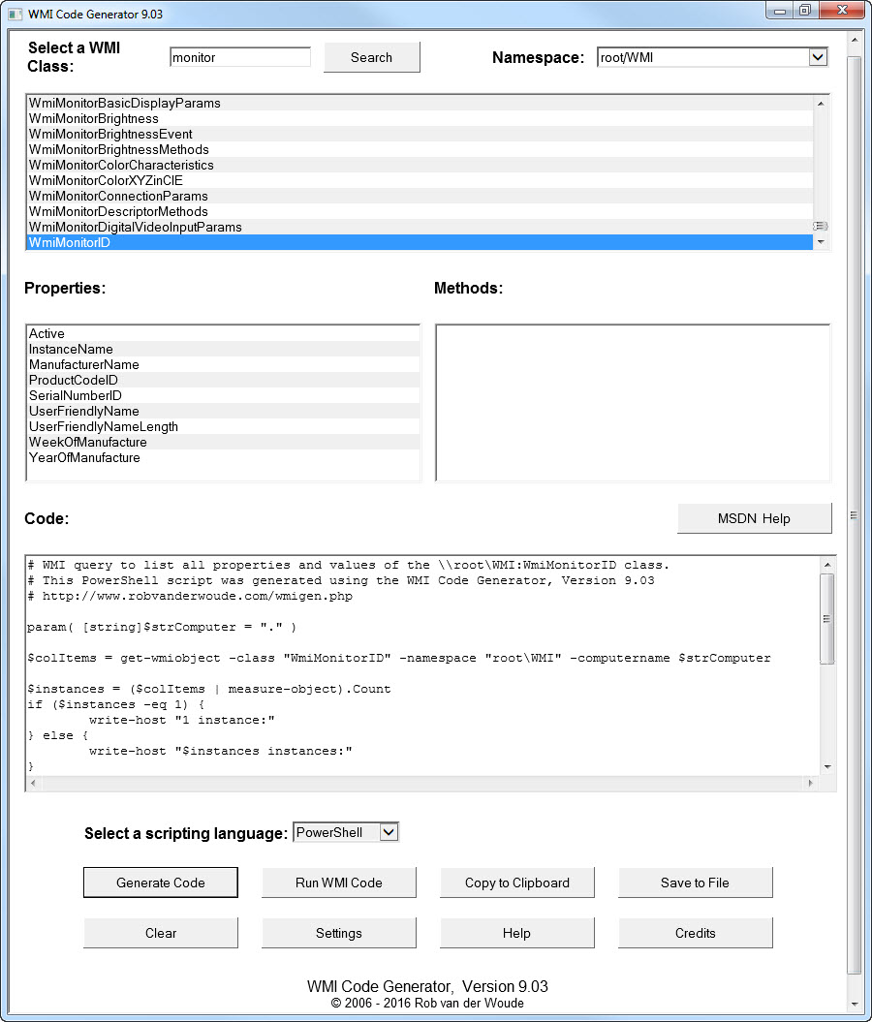Select the Active property

223,333
